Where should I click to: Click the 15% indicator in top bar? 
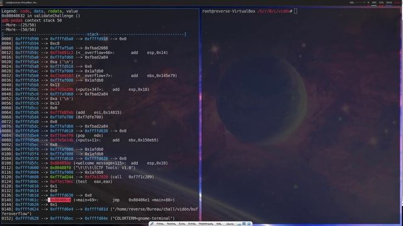pyautogui.click(x=382, y=3)
